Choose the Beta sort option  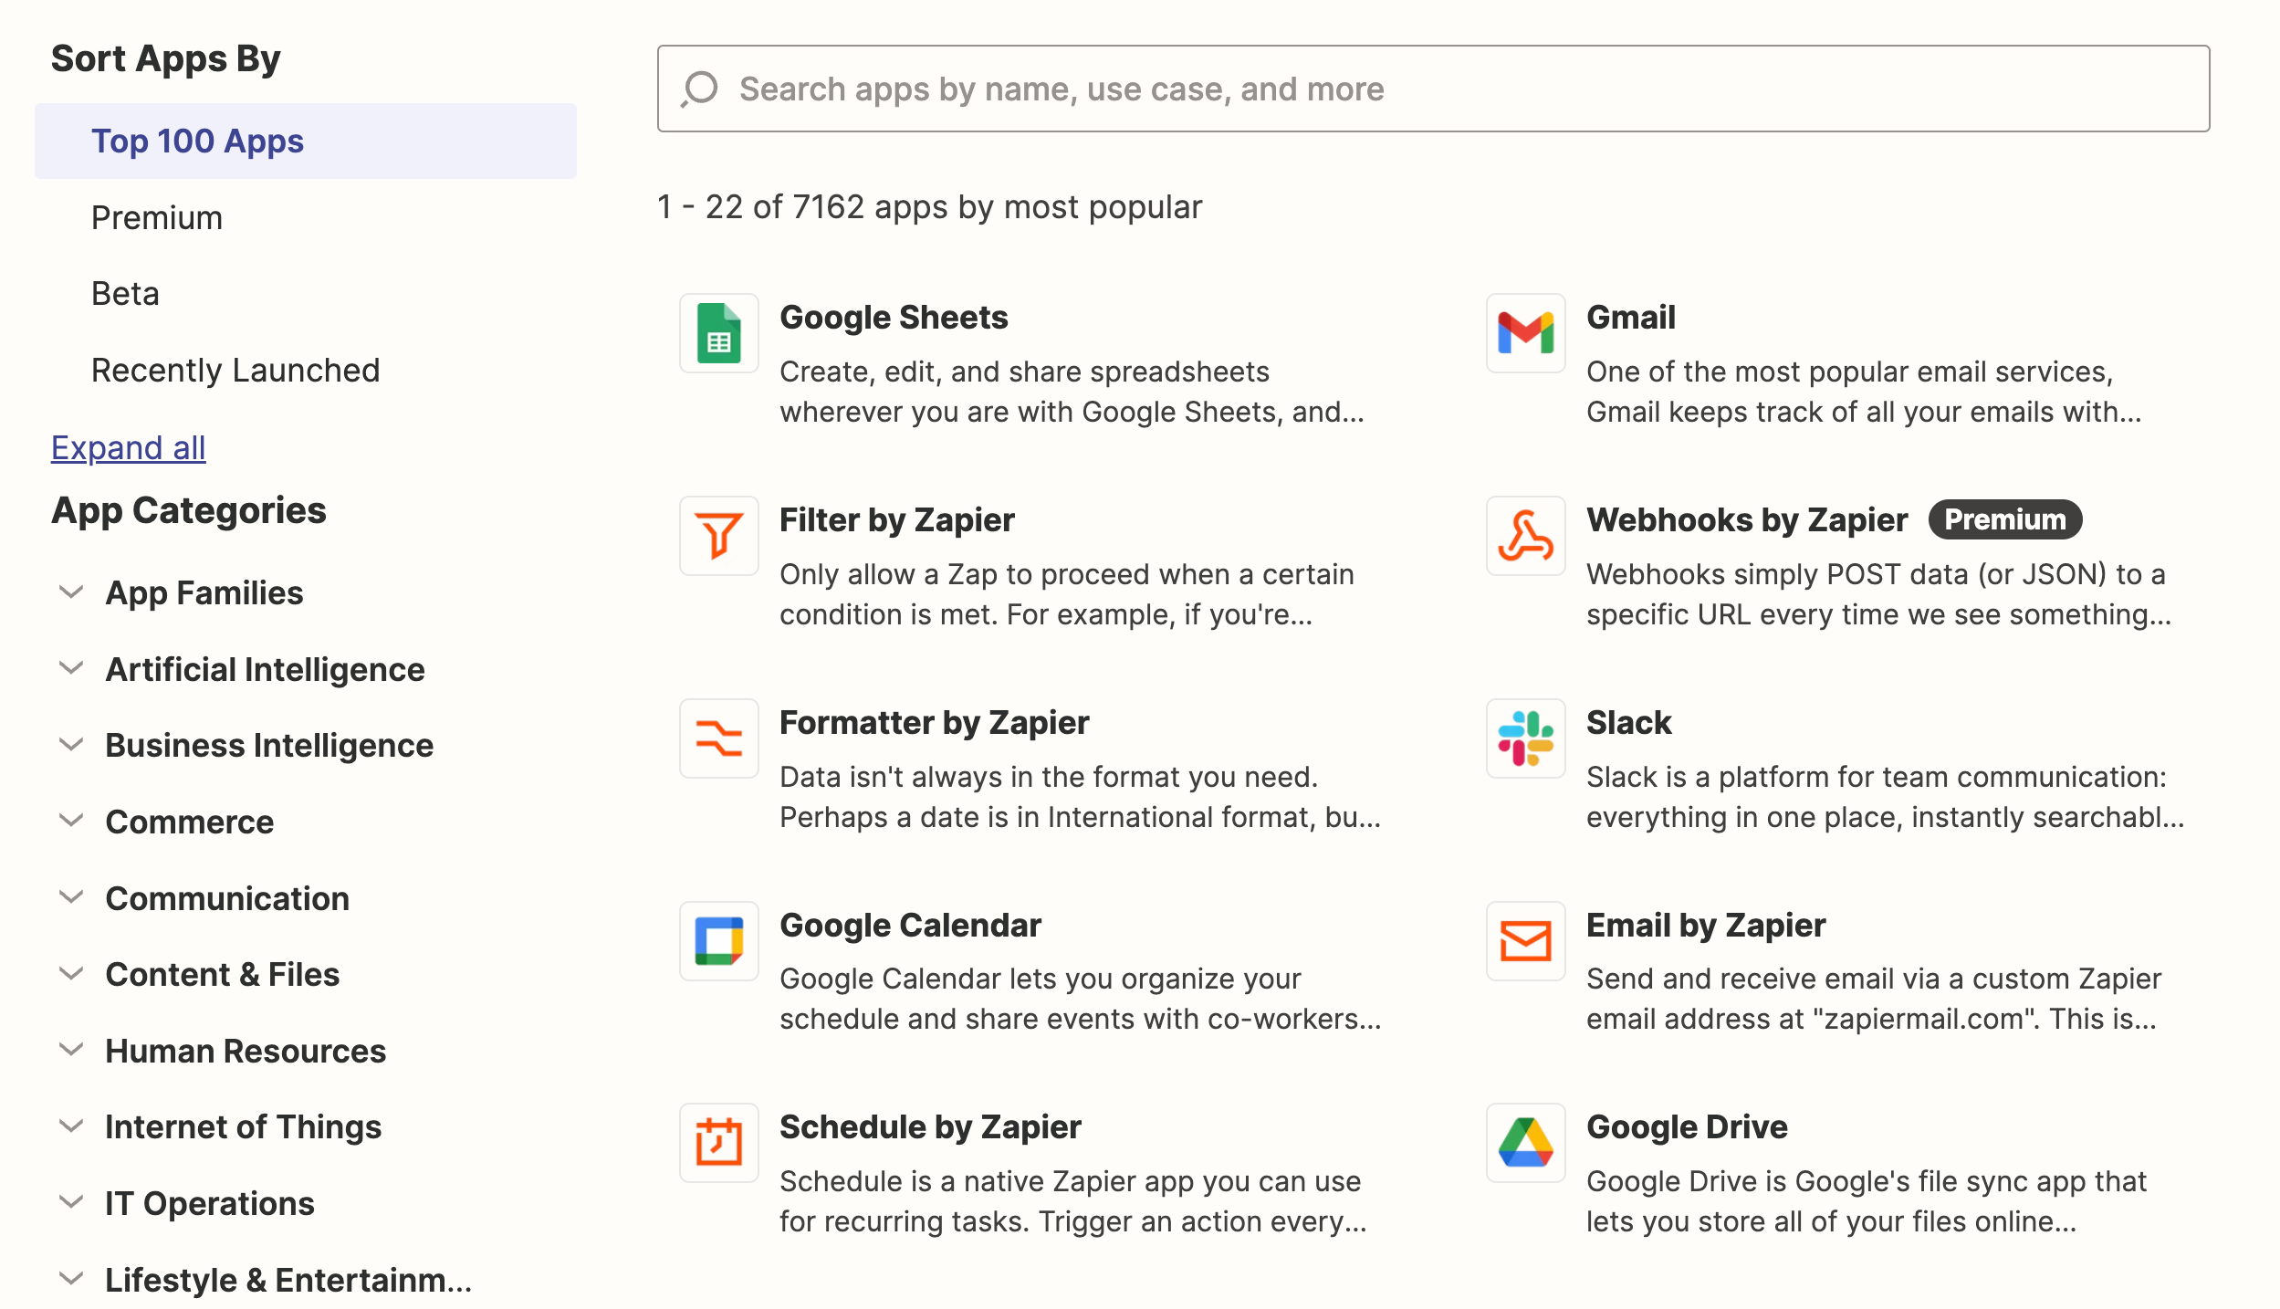126,294
